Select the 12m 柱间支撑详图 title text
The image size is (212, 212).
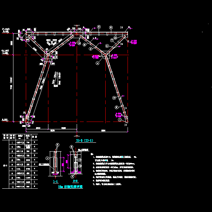(70, 187)
